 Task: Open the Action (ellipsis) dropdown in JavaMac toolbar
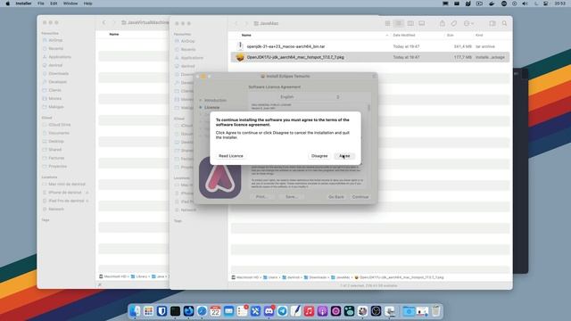click(468, 23)
